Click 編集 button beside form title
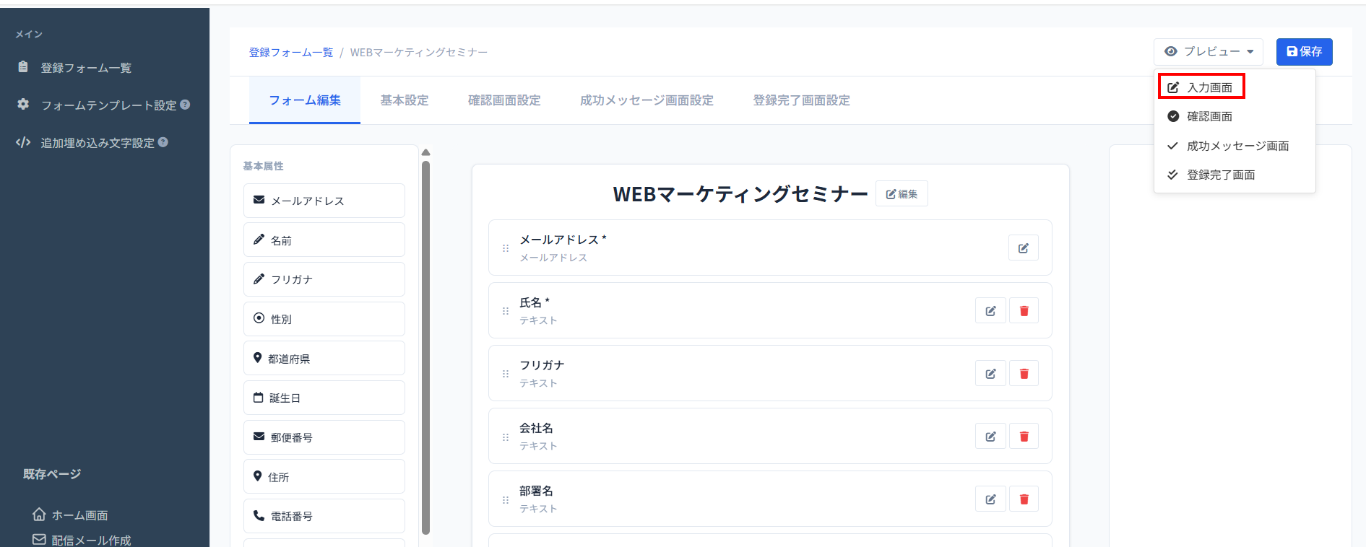This screenshot has height=547, width=1366. [902, 194]
